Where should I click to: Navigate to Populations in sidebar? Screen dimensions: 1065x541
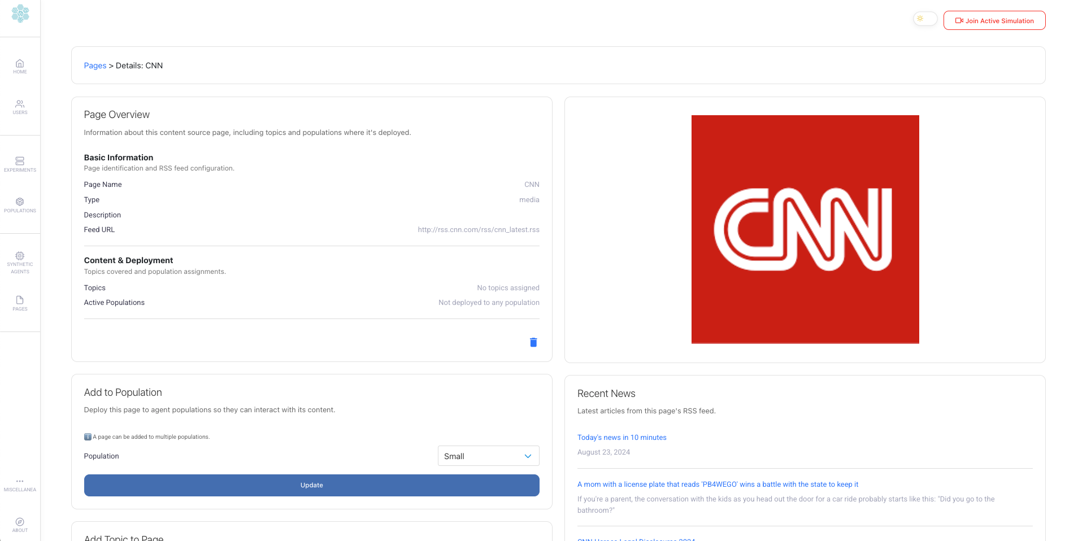pyautogui.click(x=20, y=205)
